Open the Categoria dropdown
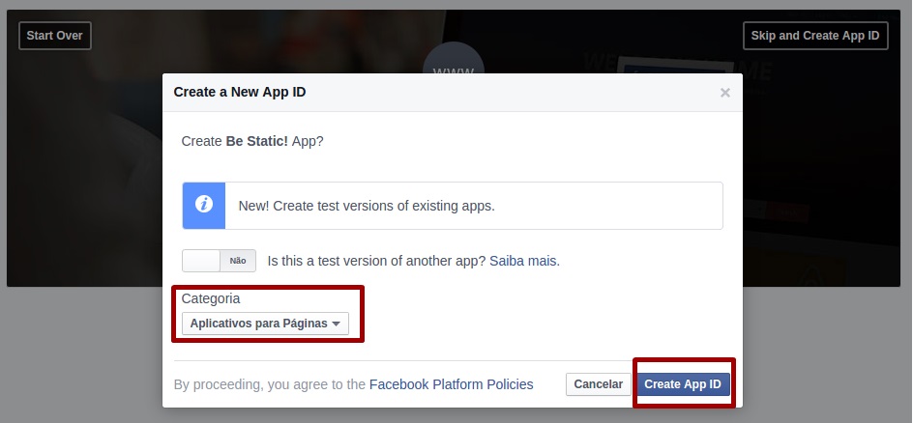Image resolution: width=913 pixels, height=423 pixels. click(265, 324)
